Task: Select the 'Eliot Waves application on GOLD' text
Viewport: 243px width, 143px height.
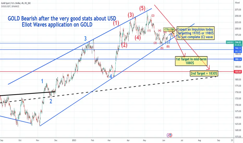Action: [x=57, y=25]
